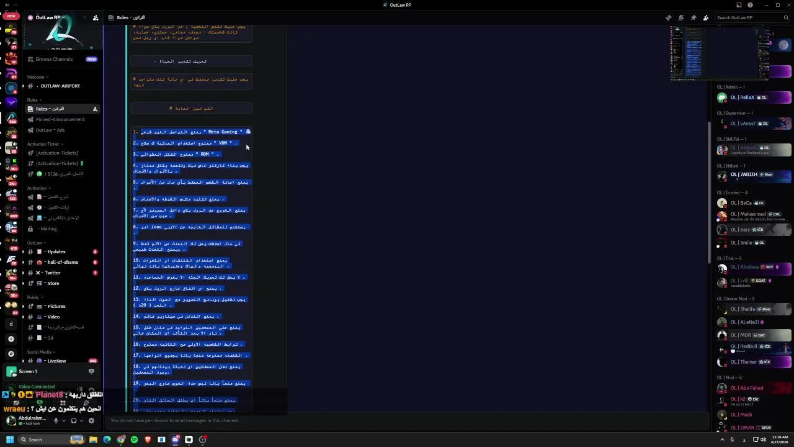This screenshot has height=447, width=794.
Task: Click member OL | RedBull in Senior Mod
Action: 754,348
